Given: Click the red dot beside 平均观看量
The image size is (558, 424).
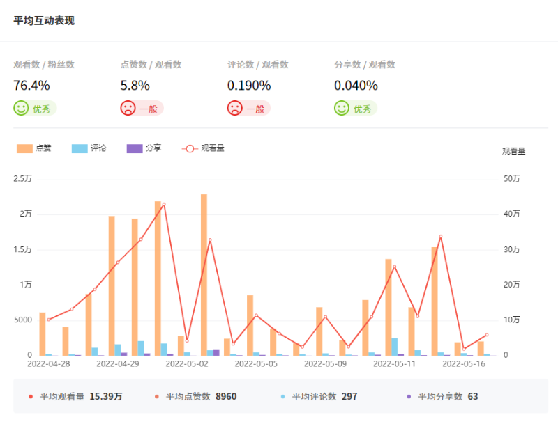Looking at the screenshot, I should pyautogui.click(x=31, y=397).
